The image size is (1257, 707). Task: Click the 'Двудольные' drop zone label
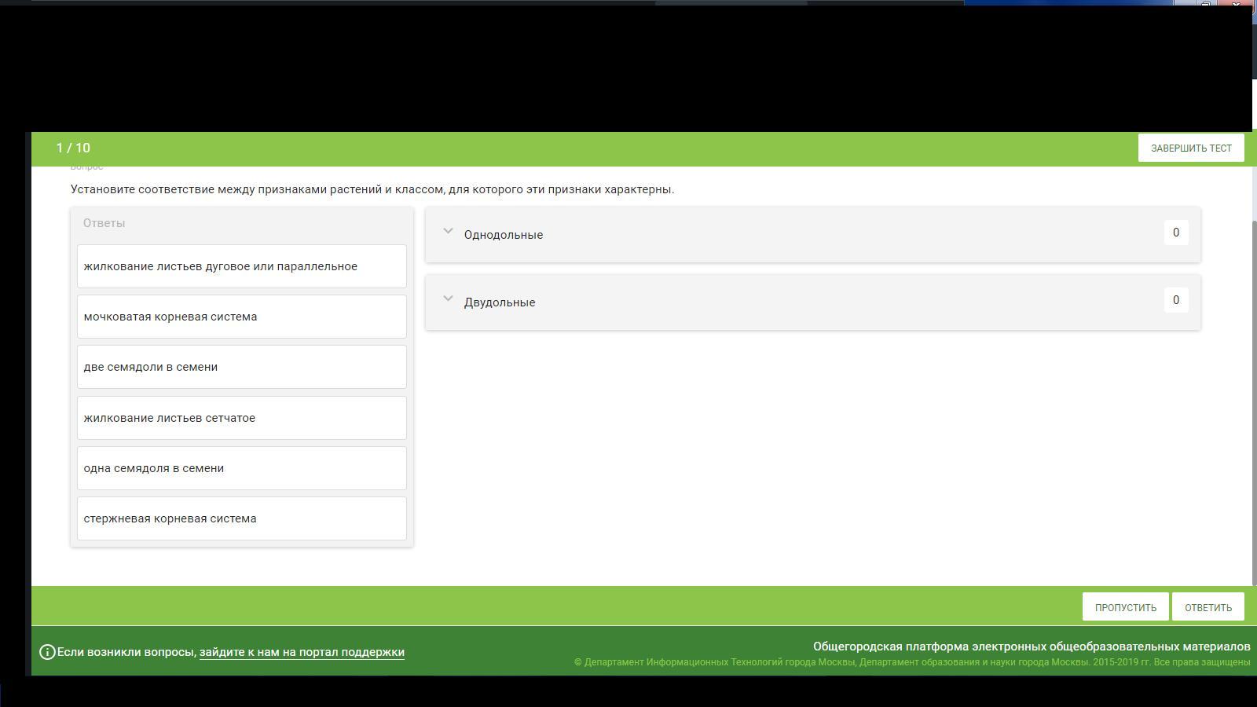click(x=500, y=302)
